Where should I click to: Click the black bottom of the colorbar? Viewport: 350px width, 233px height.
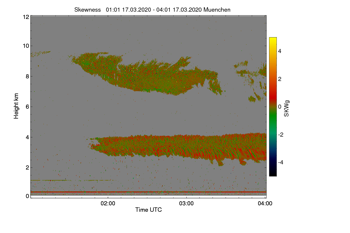(273, 174)
